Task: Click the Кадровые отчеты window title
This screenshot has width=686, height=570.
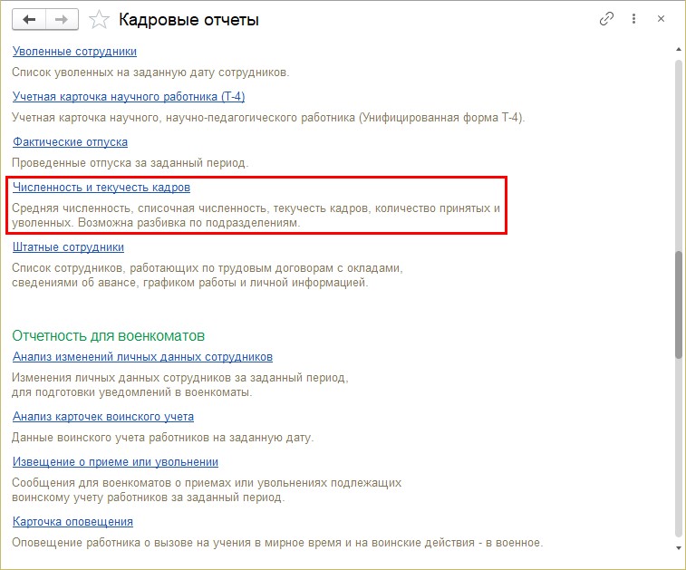Action: click(188, 20)
